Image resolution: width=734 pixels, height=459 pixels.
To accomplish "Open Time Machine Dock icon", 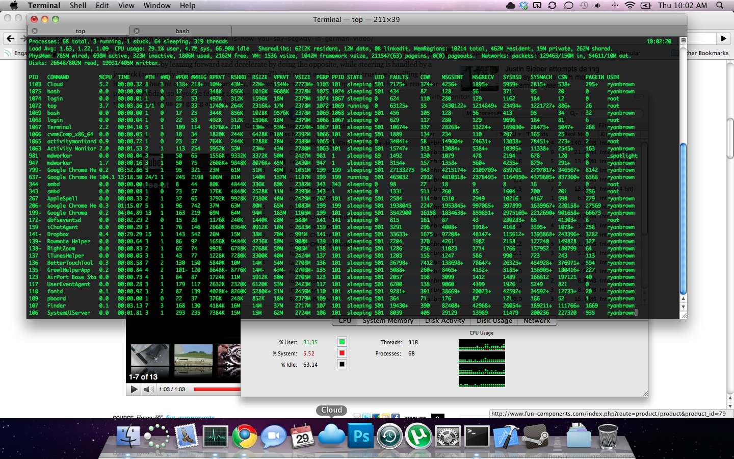I will (390, 437).
